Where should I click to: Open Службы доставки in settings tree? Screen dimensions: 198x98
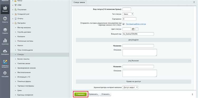[24, 32]
